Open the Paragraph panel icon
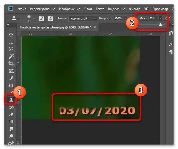The height and width of the screenshot is (149, 178). click(x=171, y=52)
